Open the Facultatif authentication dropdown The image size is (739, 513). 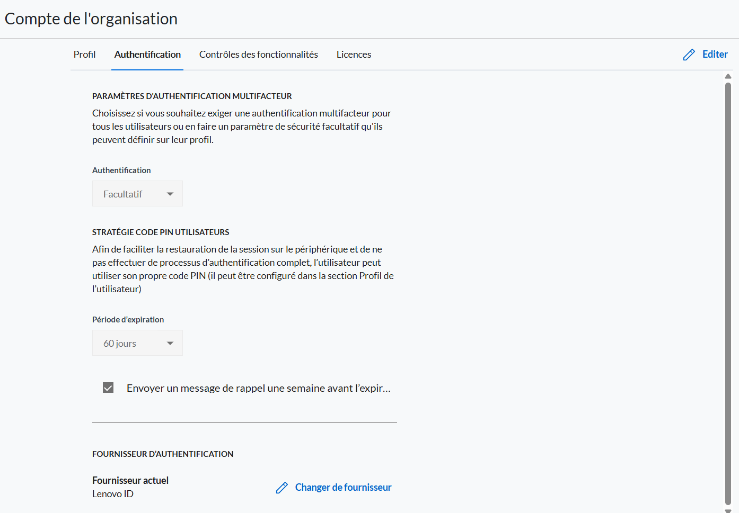(137, 194)
